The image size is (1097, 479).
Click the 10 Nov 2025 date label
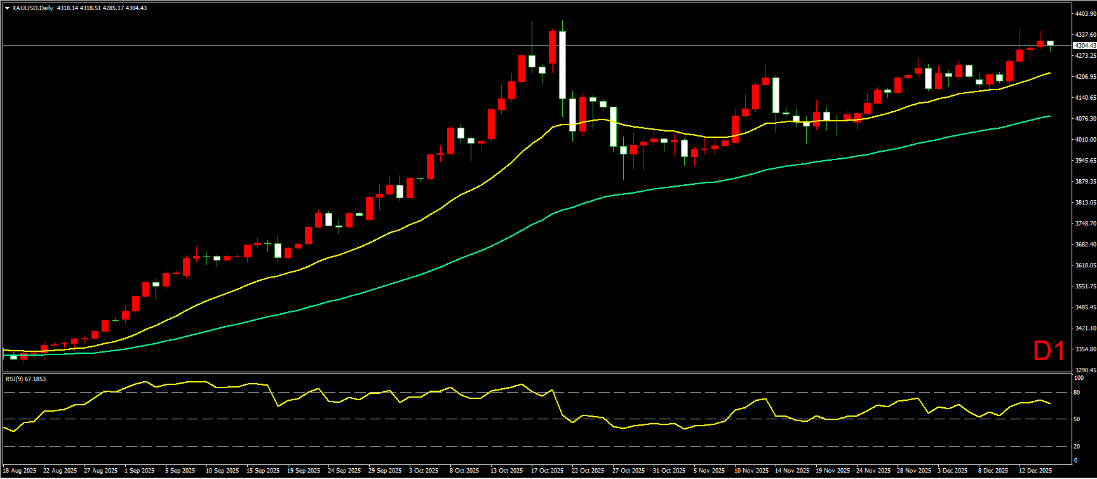[751, 471]
